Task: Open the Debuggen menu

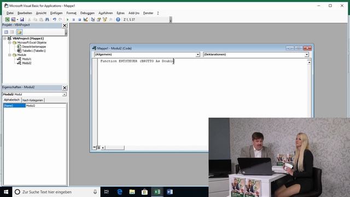Action: (x=87, y=13)
